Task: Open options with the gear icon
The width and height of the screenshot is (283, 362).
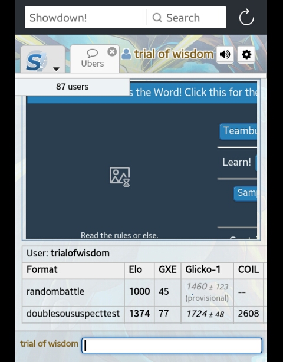Action: coord(246,54)
